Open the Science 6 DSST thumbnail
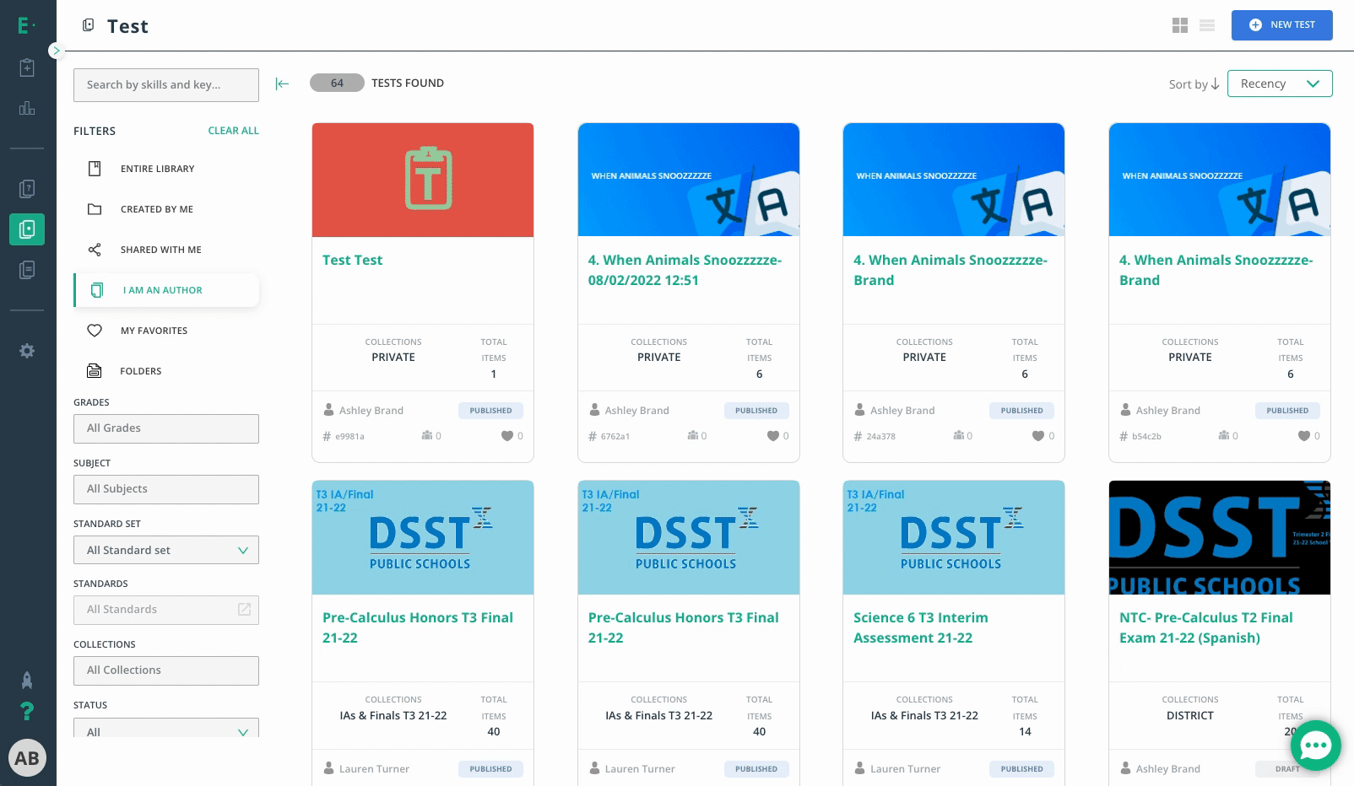The image size is (1354, 786). [954, 537]
